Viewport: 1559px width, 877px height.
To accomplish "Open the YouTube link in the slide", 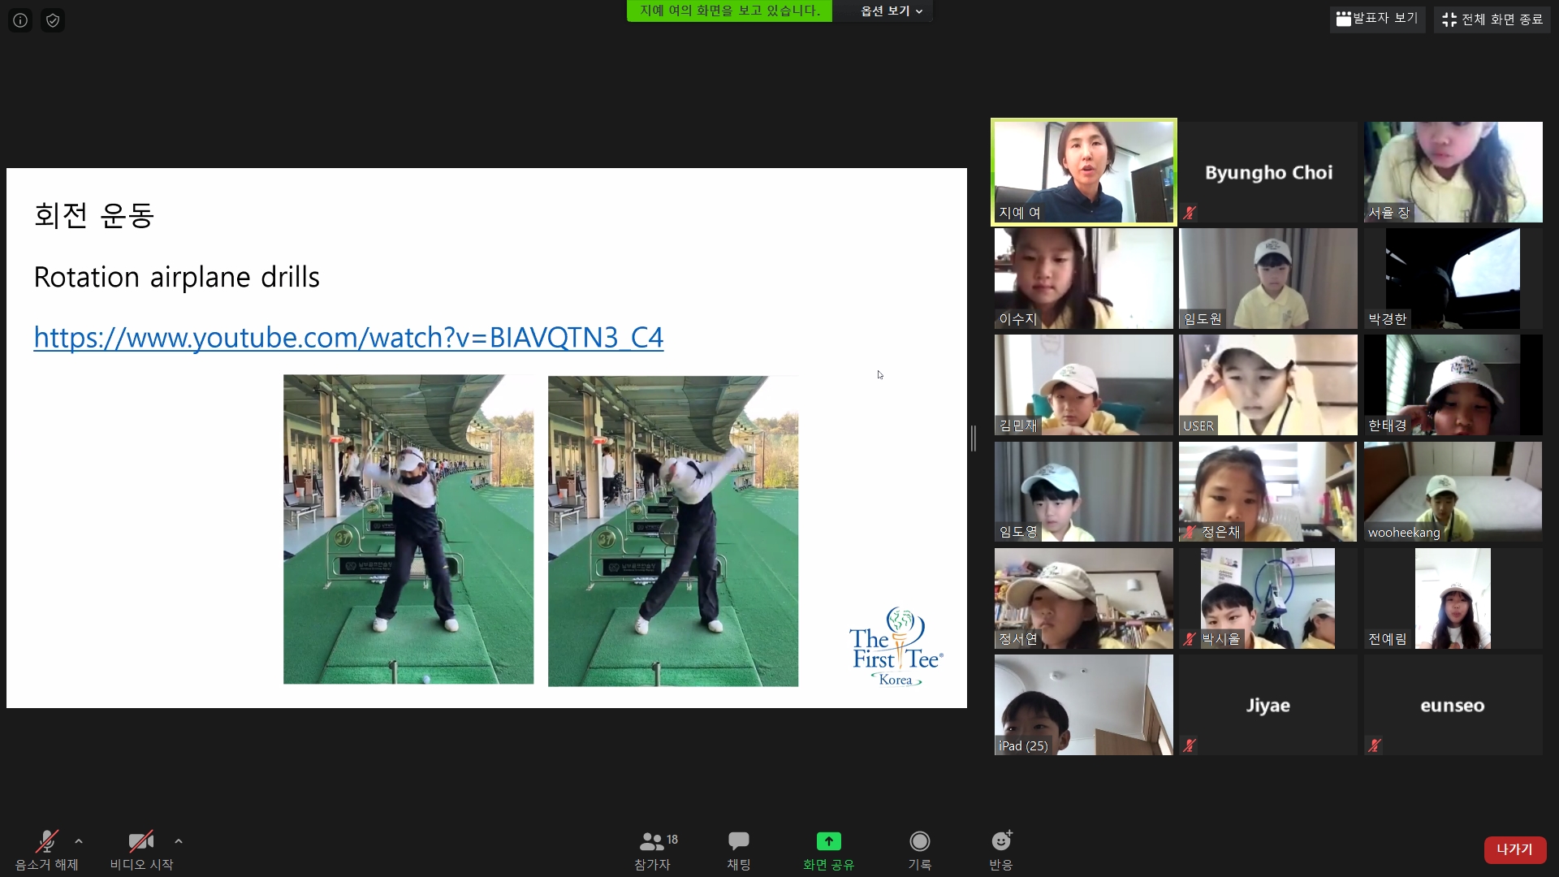I will (x=348, y=338).
